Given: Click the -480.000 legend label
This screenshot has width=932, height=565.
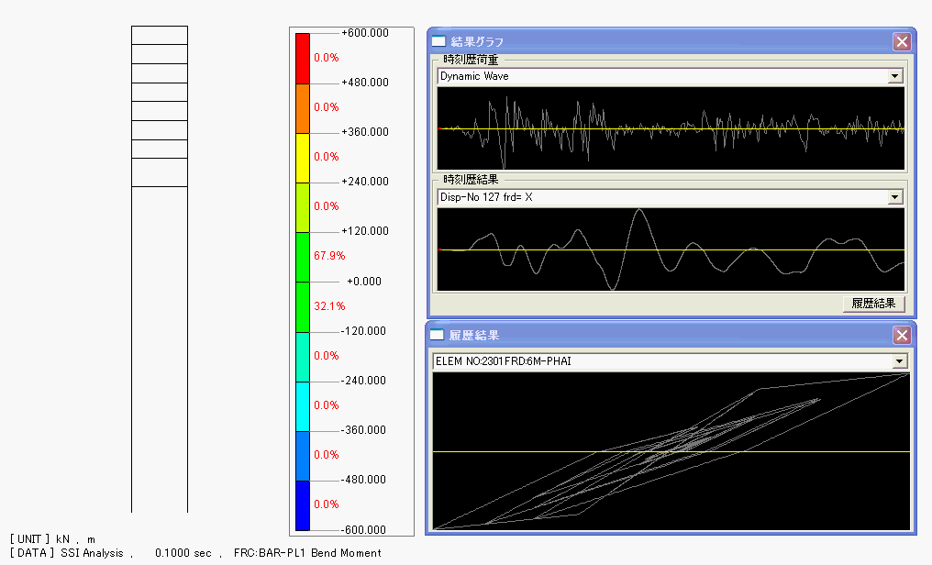Looking at the screenshot, I should click(363, 480).
